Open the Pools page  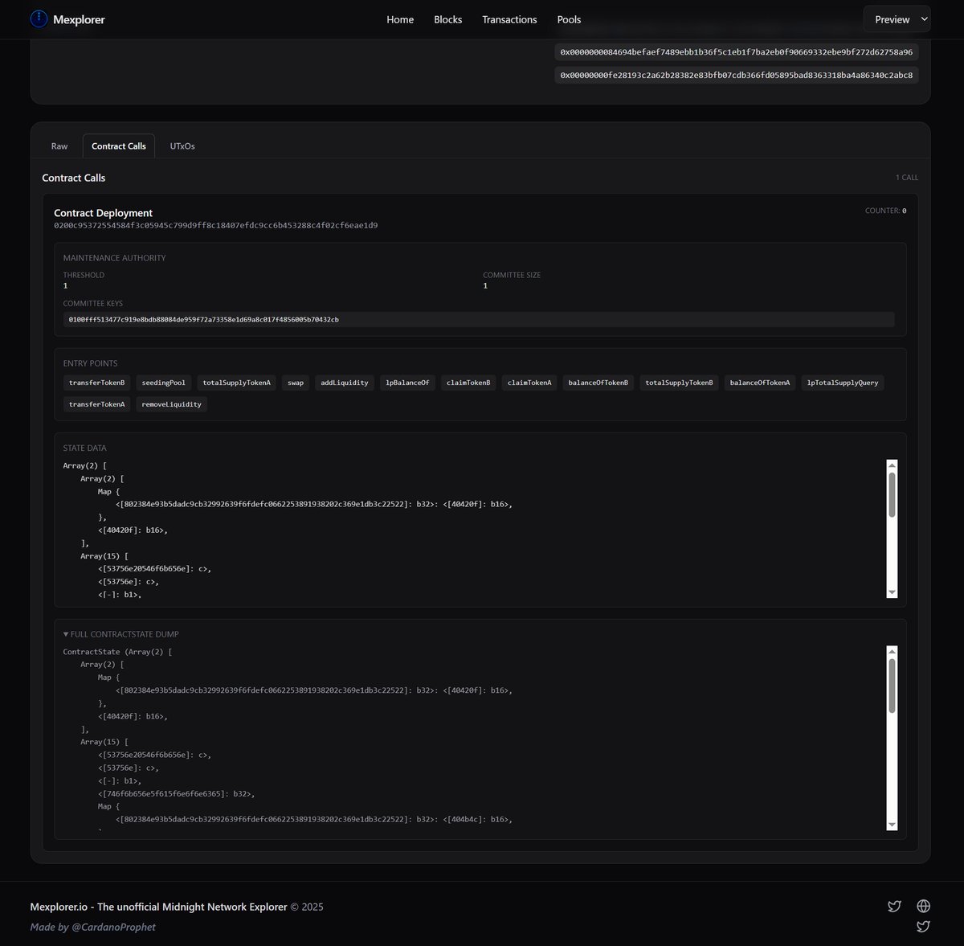(x=569, y=19)
